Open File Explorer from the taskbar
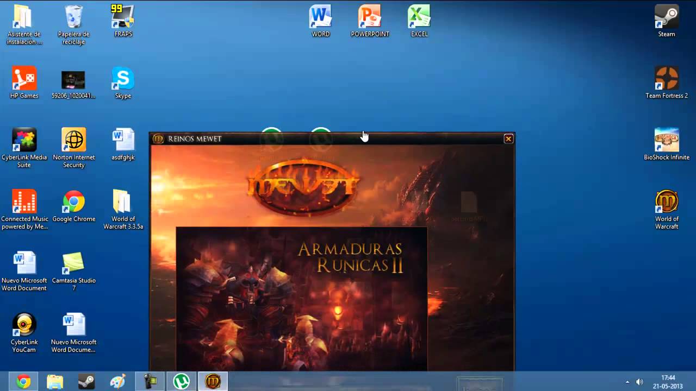696x391 pixels. 55,382
